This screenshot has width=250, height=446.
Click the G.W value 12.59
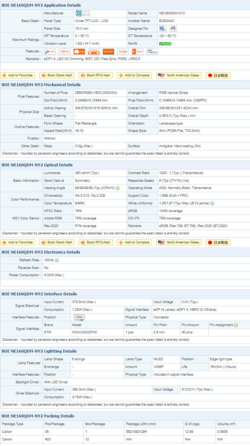point(189,432)
